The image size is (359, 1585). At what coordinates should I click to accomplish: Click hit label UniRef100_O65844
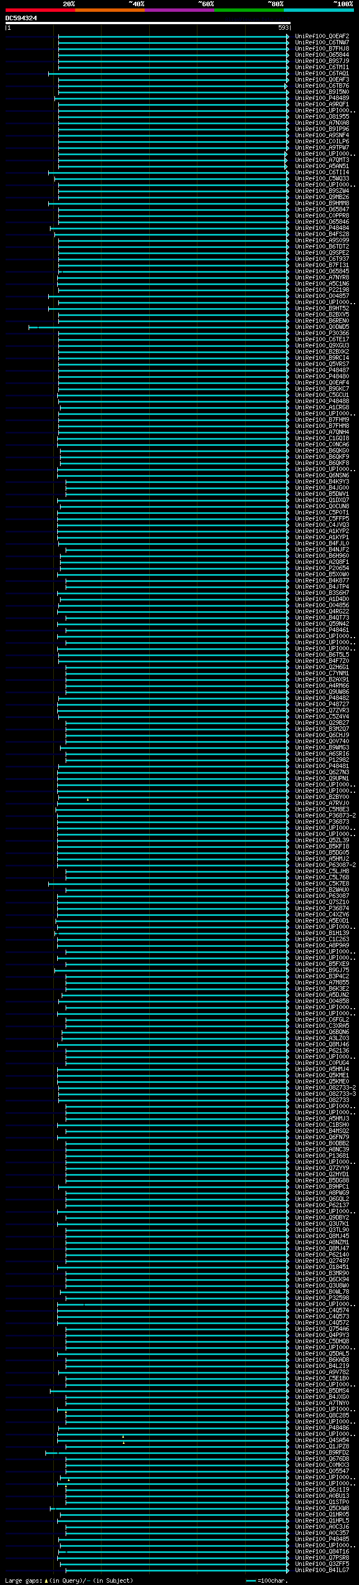(322, 55)
